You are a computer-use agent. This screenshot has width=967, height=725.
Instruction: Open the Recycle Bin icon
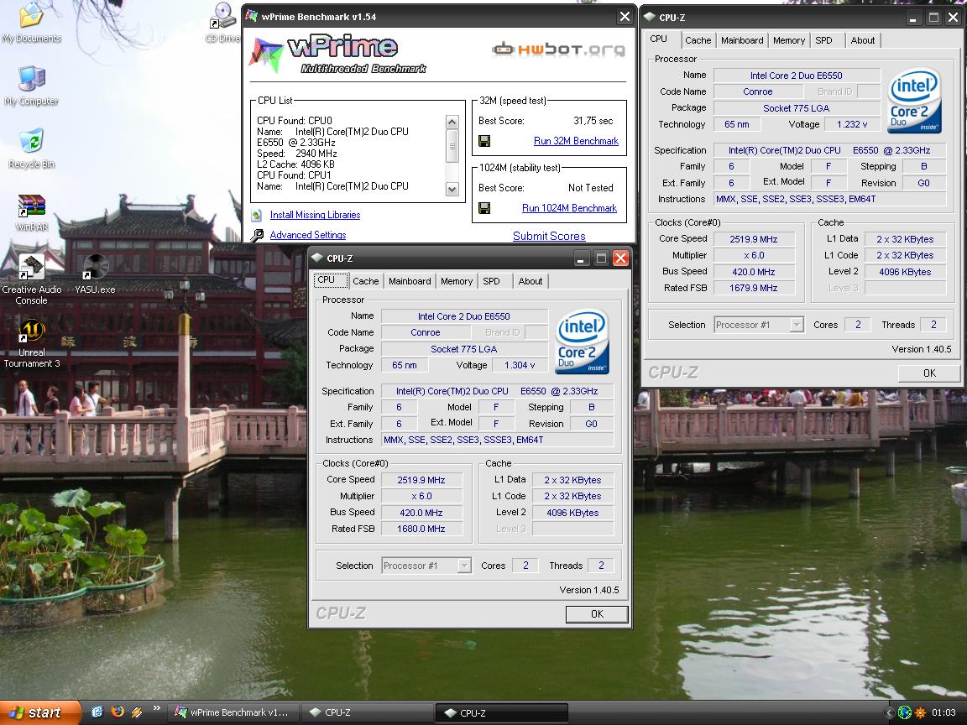pos(31,149)
